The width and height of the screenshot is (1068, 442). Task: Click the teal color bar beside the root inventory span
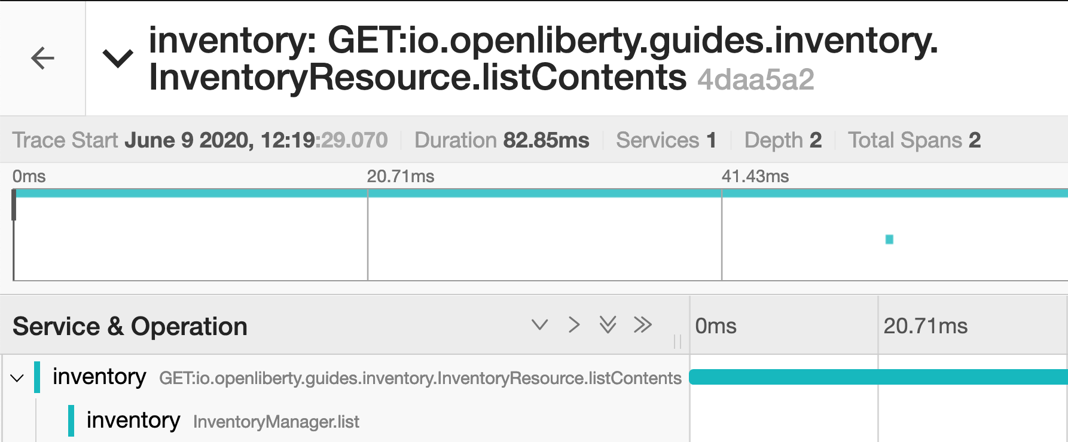pyautogui.click(x=37, y=377)
